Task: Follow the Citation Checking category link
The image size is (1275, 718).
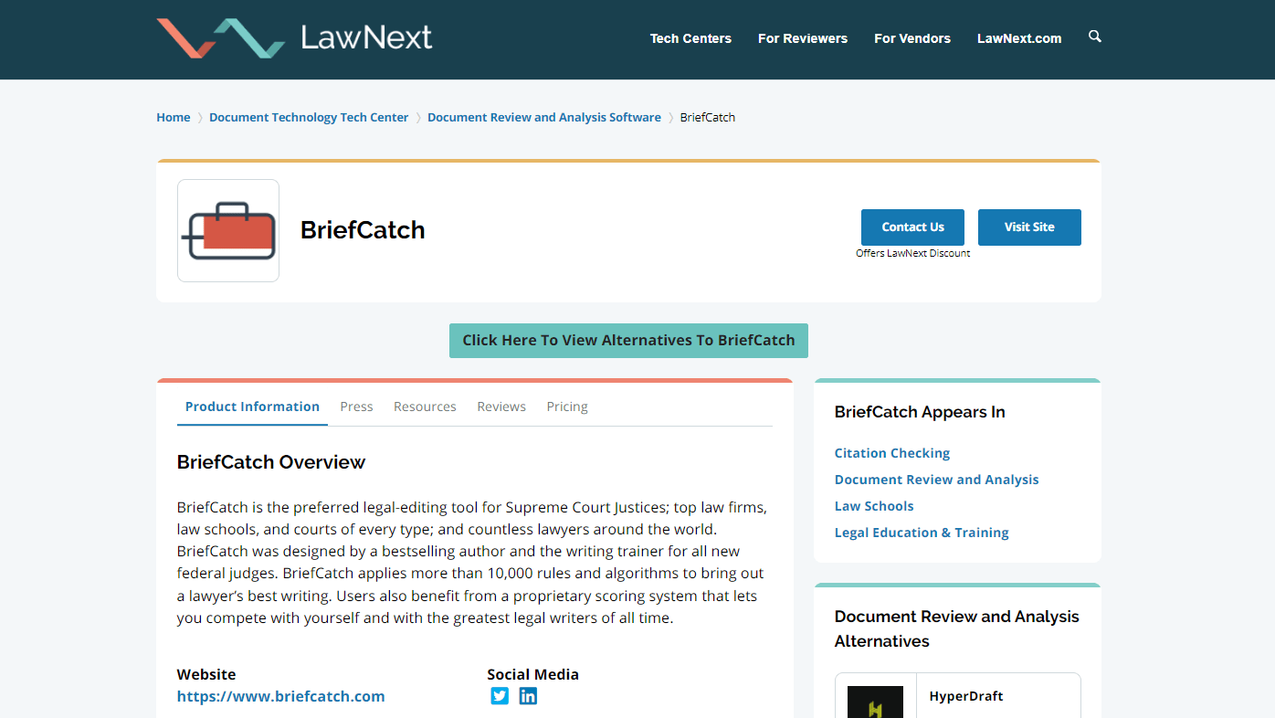Action: tap(892, 453)
